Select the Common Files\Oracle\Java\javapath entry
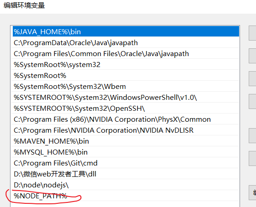Screen dimensions: 256x207 125,53
